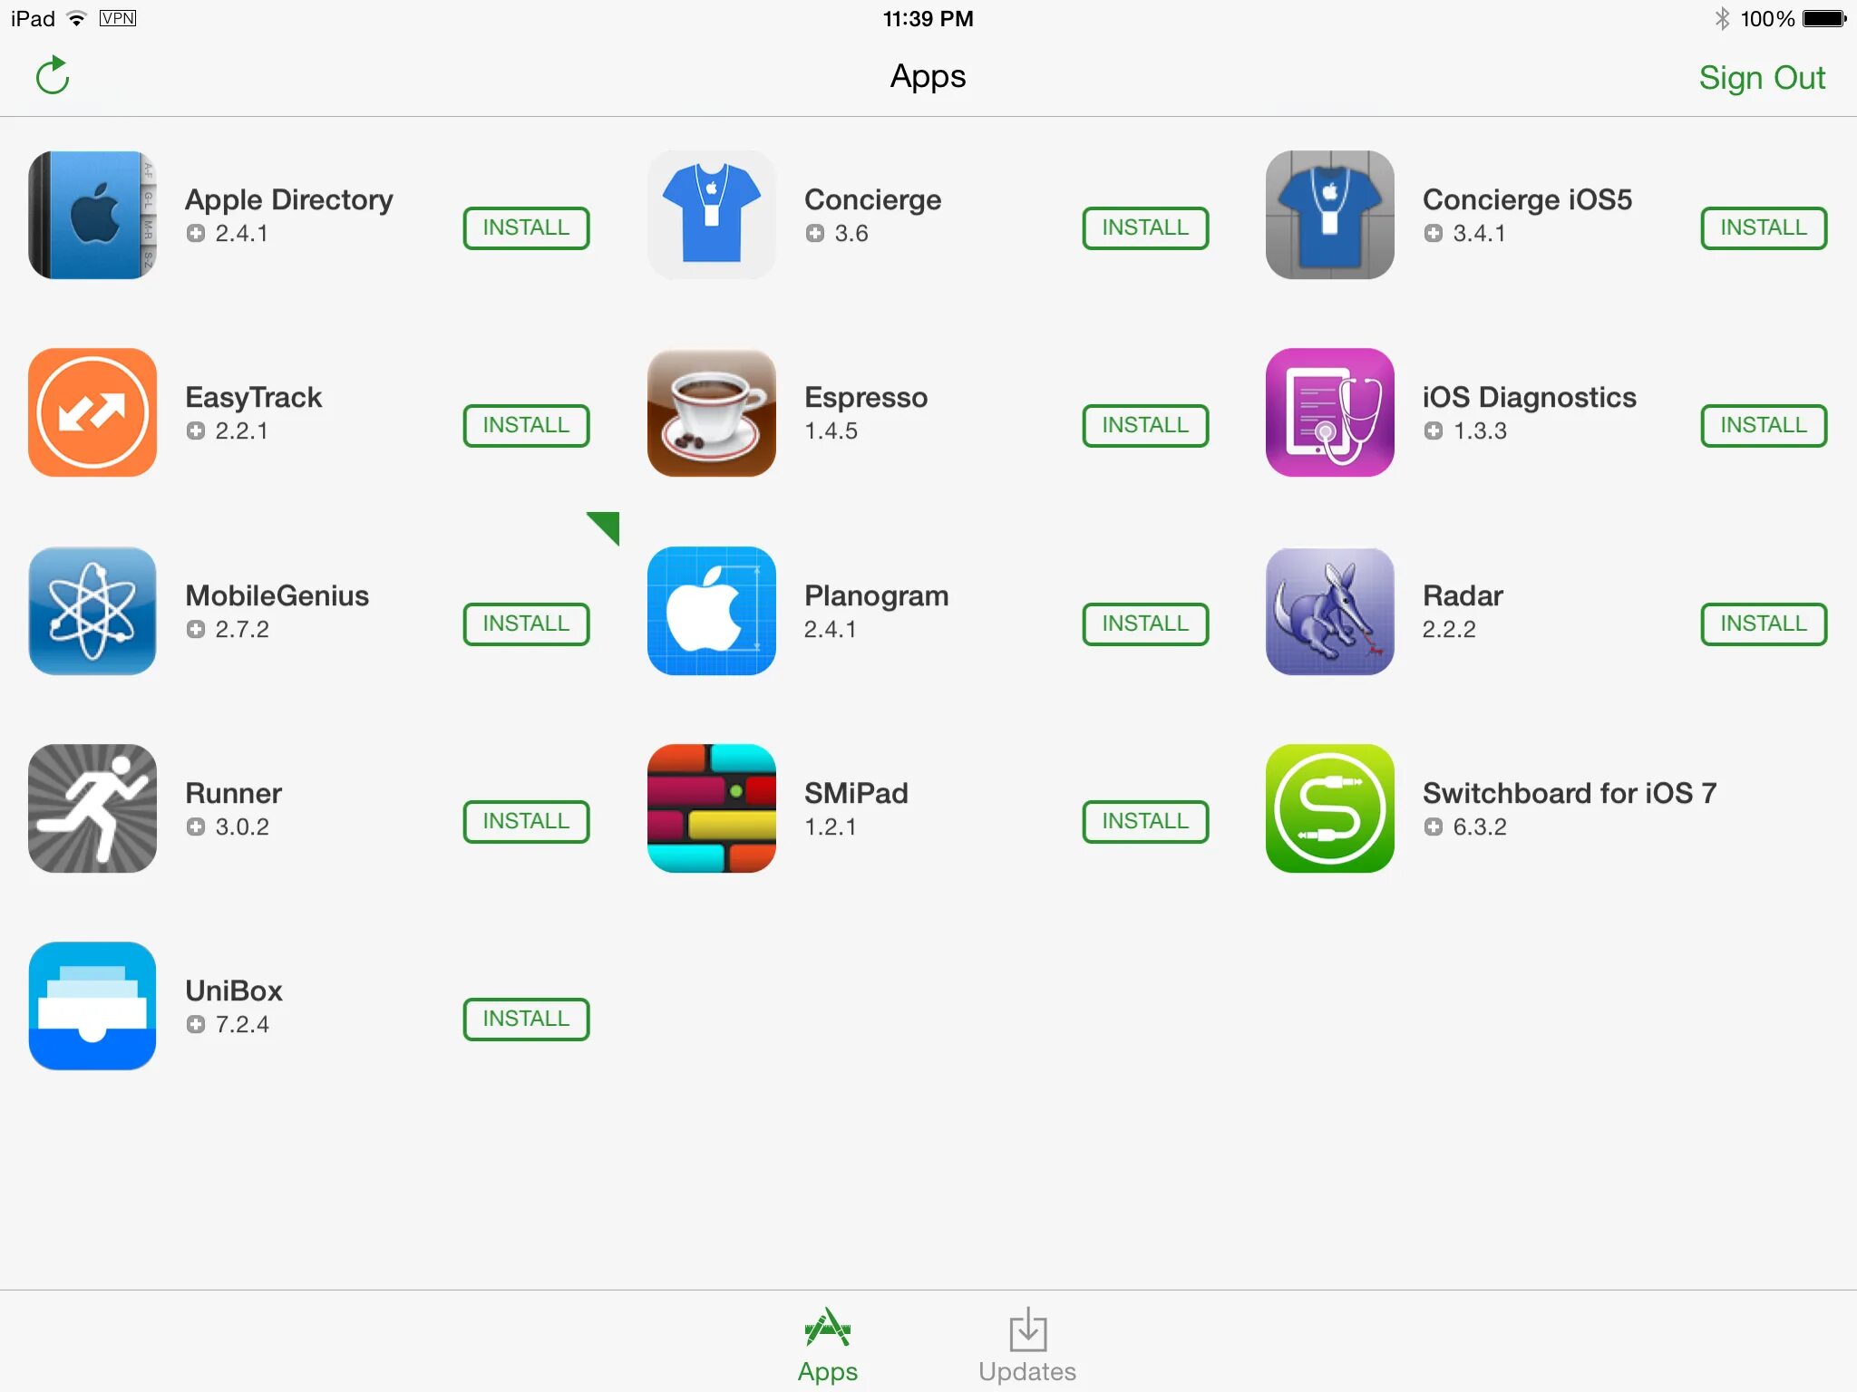Install Concierge iOS5 app

click(1764, 227)
